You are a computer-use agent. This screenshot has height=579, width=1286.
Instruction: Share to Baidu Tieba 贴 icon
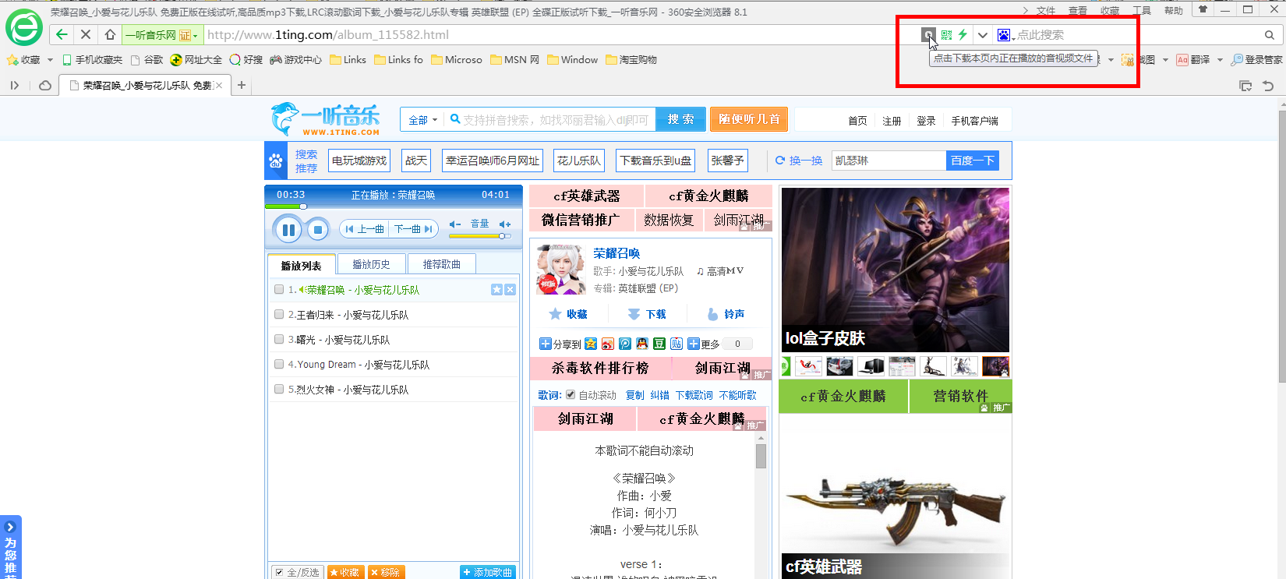677,344
